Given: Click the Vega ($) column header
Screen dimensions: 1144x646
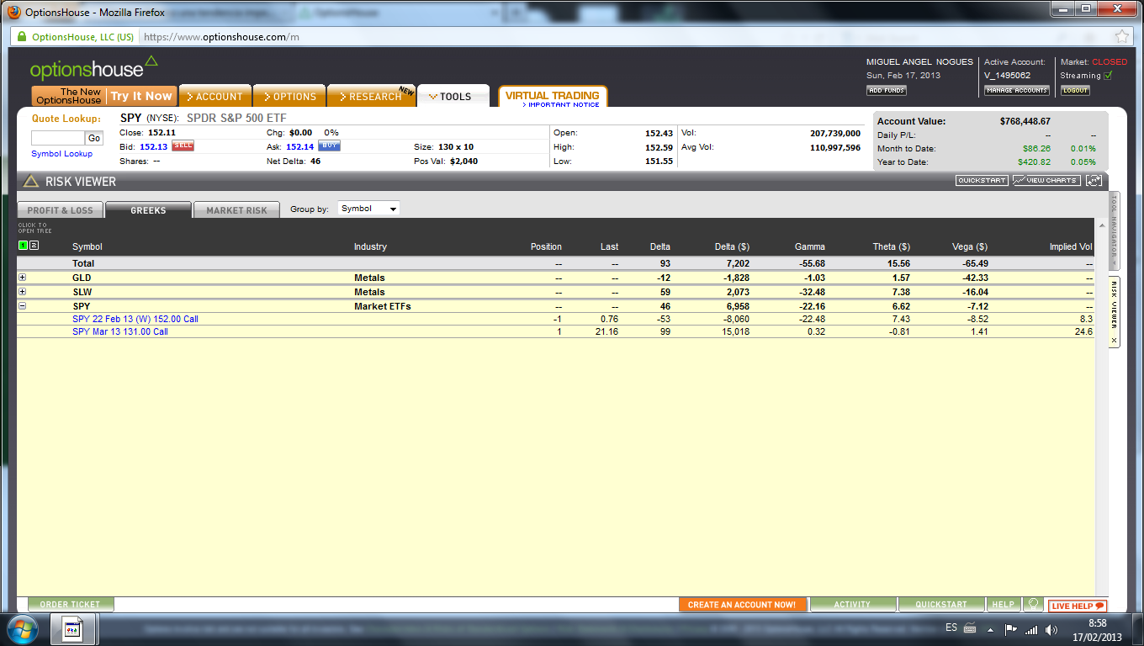Looking at the screenshot, I should pos(970,246).
